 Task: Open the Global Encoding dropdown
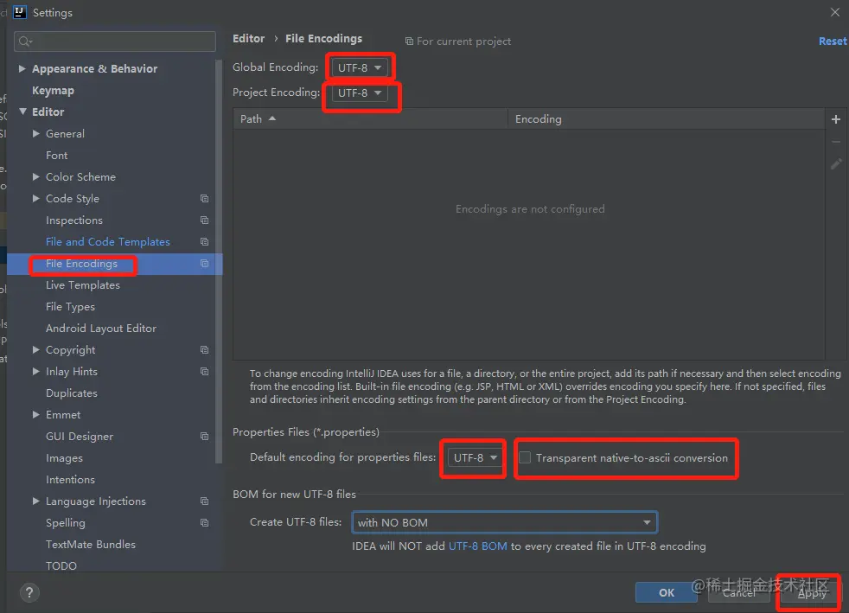360,67
